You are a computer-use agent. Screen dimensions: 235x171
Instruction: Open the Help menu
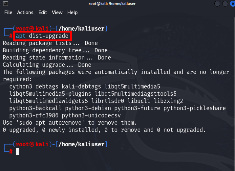pos(73,12)
